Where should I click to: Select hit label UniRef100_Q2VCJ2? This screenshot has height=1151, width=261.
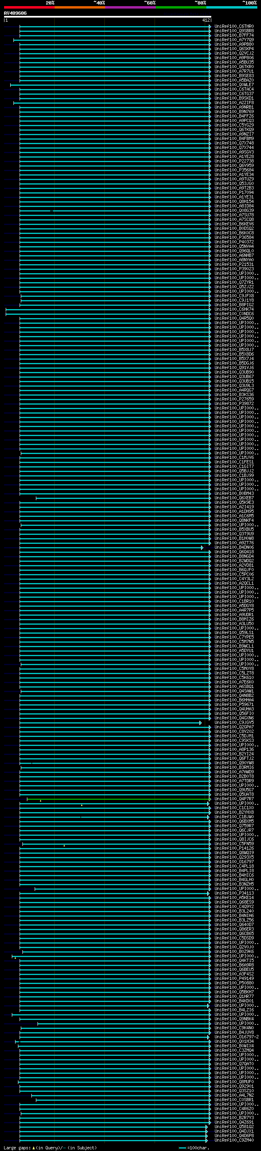pyautogui.click(x=234, y=53)
